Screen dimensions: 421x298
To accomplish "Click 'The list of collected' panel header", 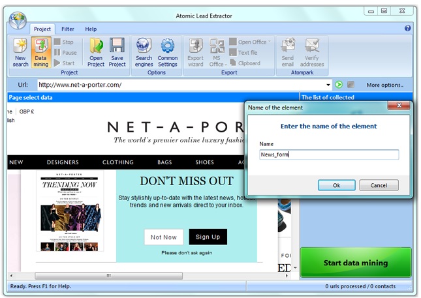I will (x=356, y=97).
